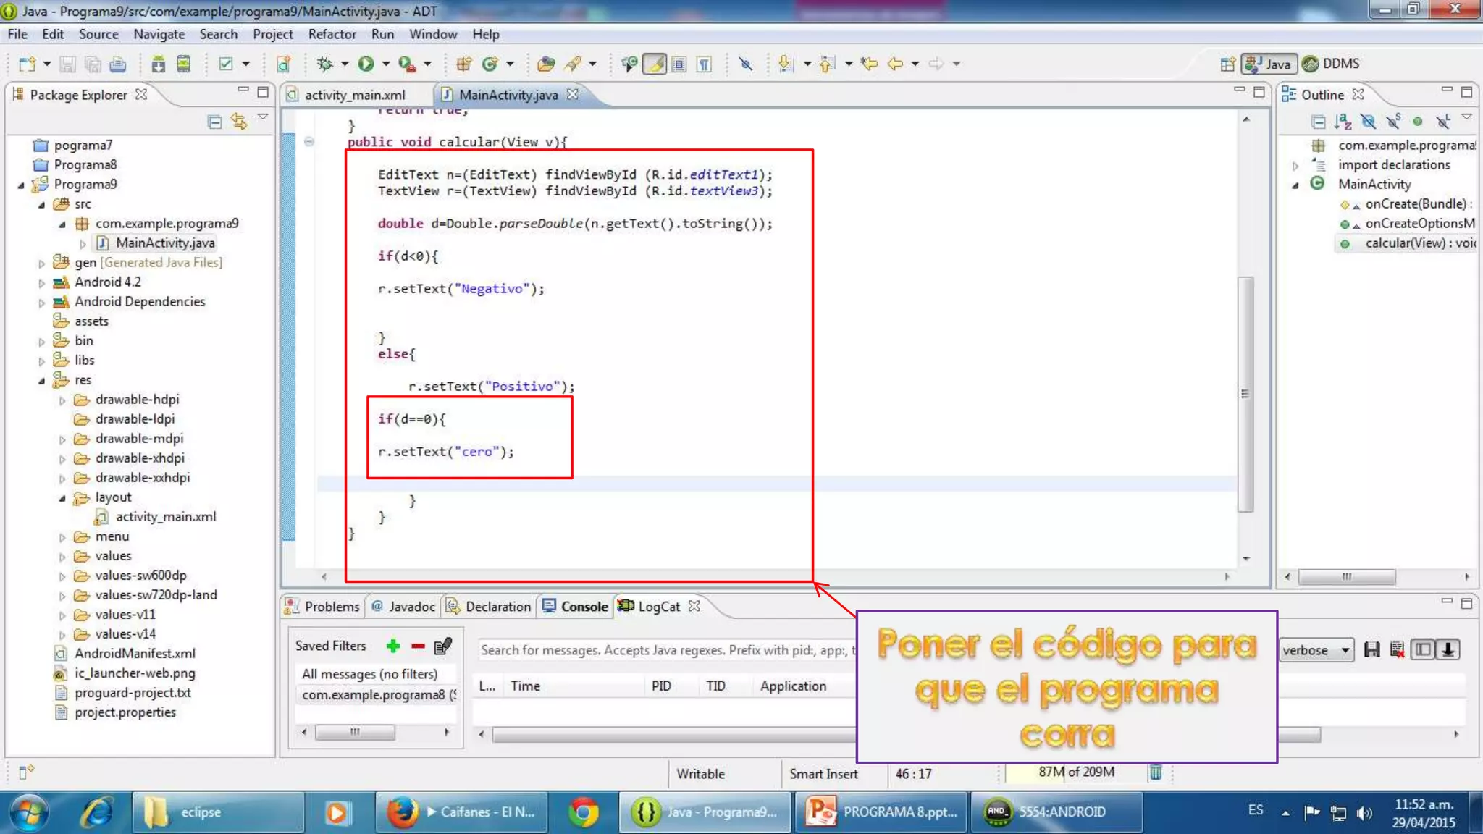Open the Android Virtual Device Manager icon
Image resolution: width=1483 pixels, height=834 pixels.
click(184, 64)
